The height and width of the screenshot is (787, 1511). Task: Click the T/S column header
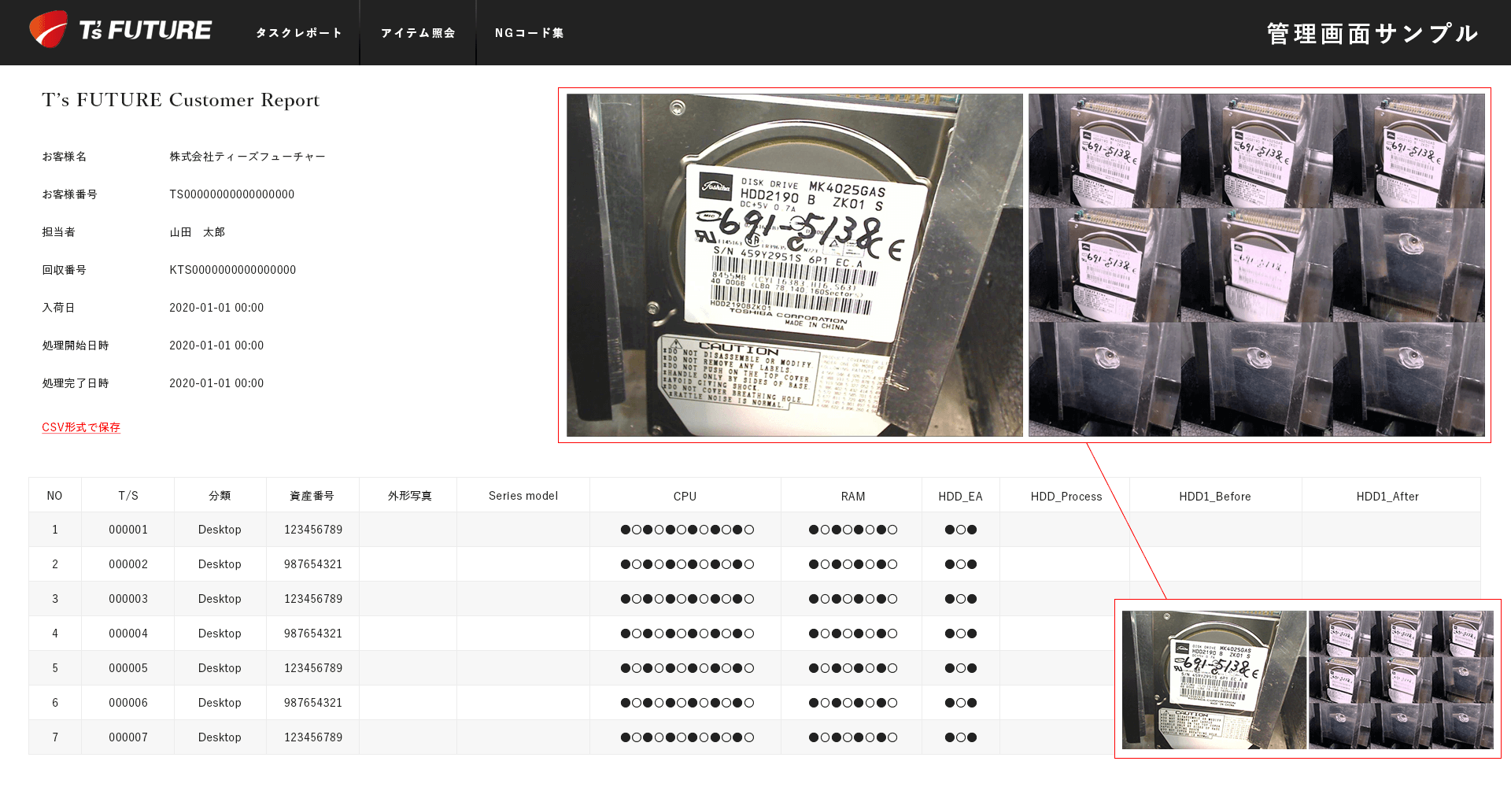(128, 496)
